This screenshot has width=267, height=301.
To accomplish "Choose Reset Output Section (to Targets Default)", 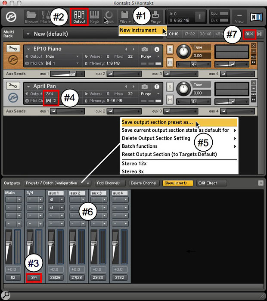I will click(180, 154).
